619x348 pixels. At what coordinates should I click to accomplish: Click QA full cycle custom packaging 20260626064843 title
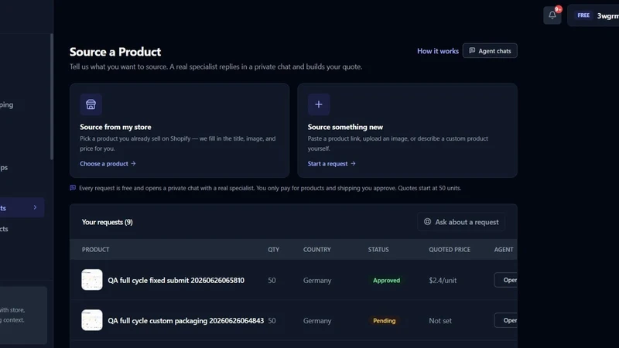pyautogui.click(x=186, y=320)
